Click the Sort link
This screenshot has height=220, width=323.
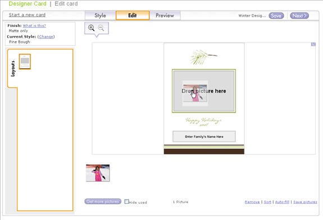click(267, 202)
